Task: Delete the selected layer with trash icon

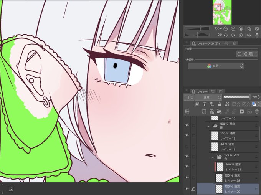Action: [x=257, y=111]
